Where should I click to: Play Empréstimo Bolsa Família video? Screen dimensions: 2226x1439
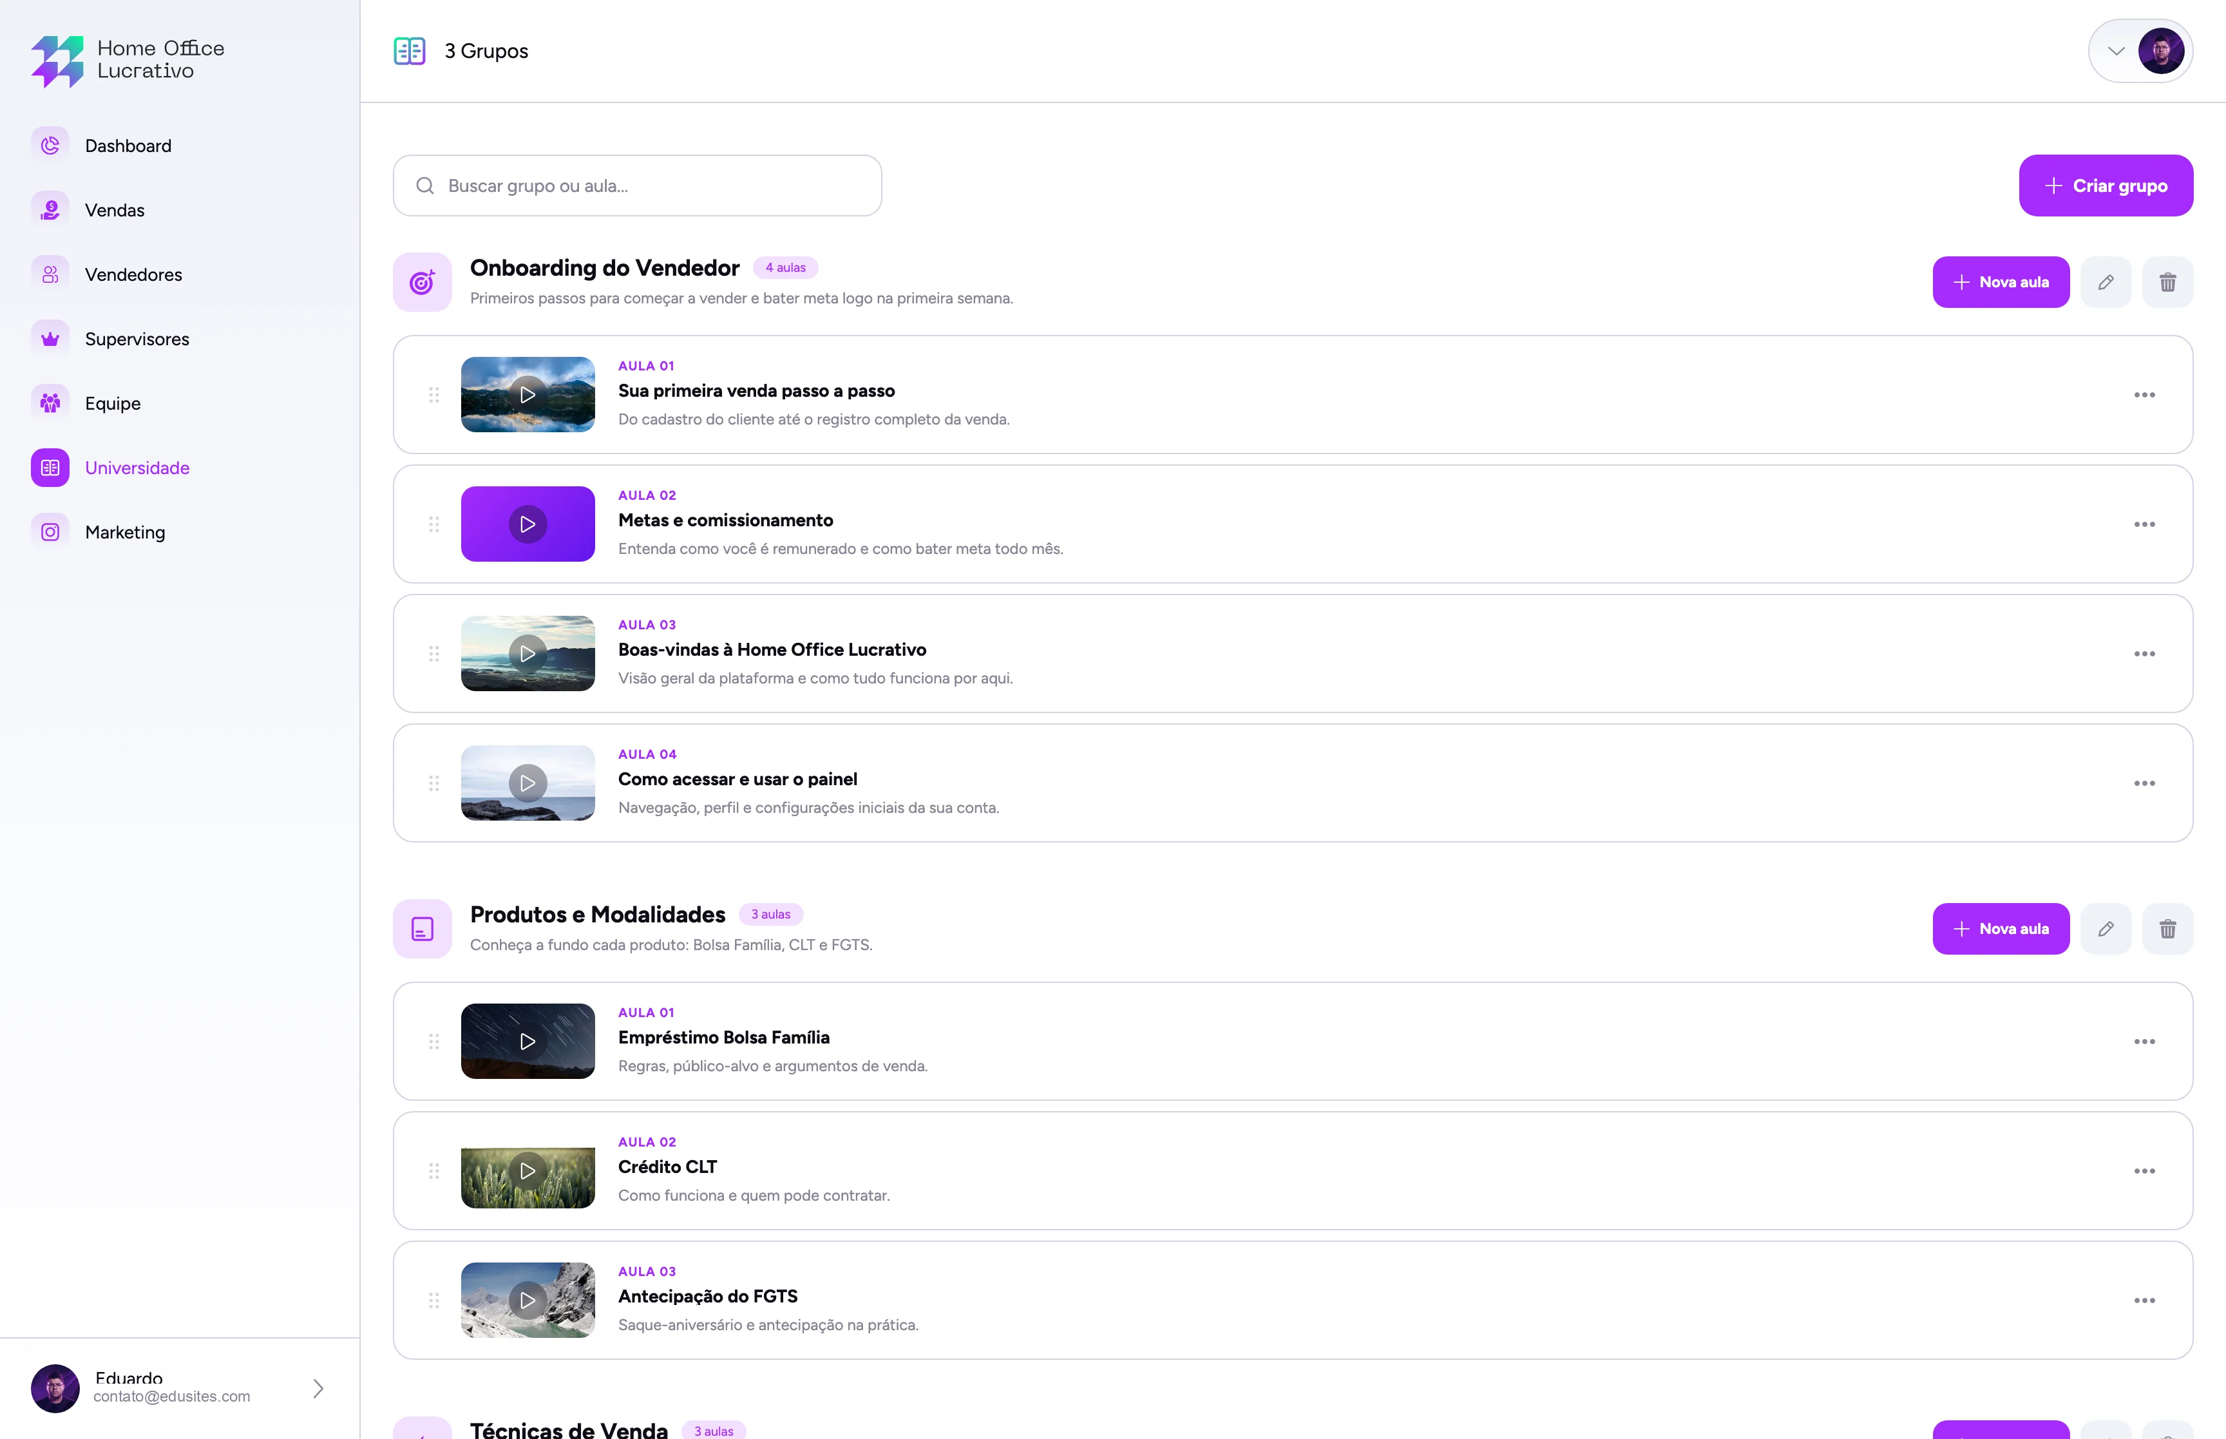point(528,1041)
